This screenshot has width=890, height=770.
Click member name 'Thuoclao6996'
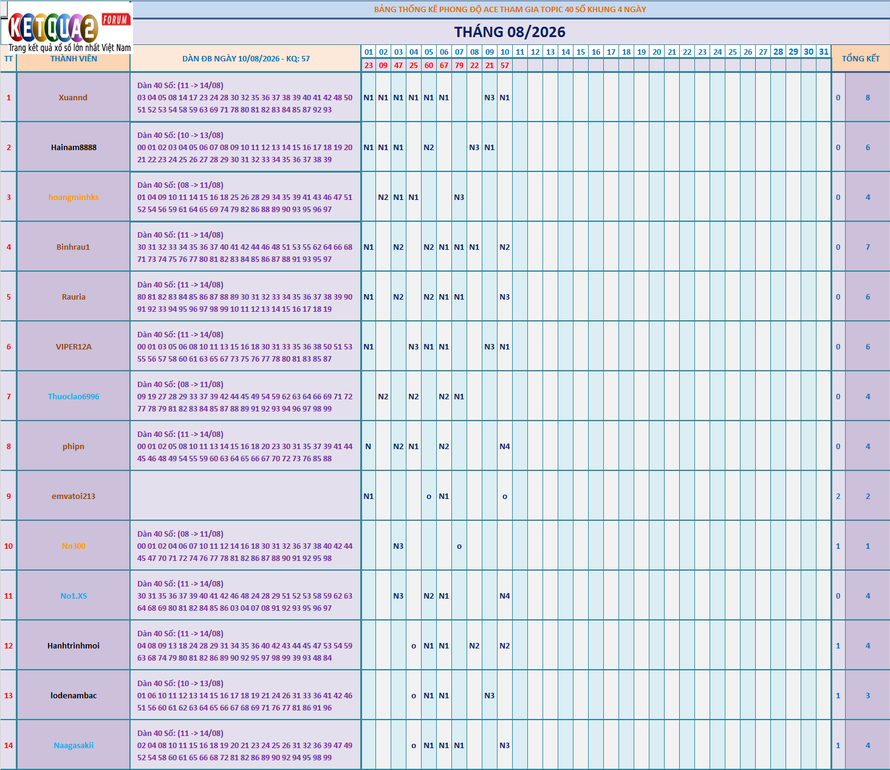pyautogui.click(x=74, y=397)
